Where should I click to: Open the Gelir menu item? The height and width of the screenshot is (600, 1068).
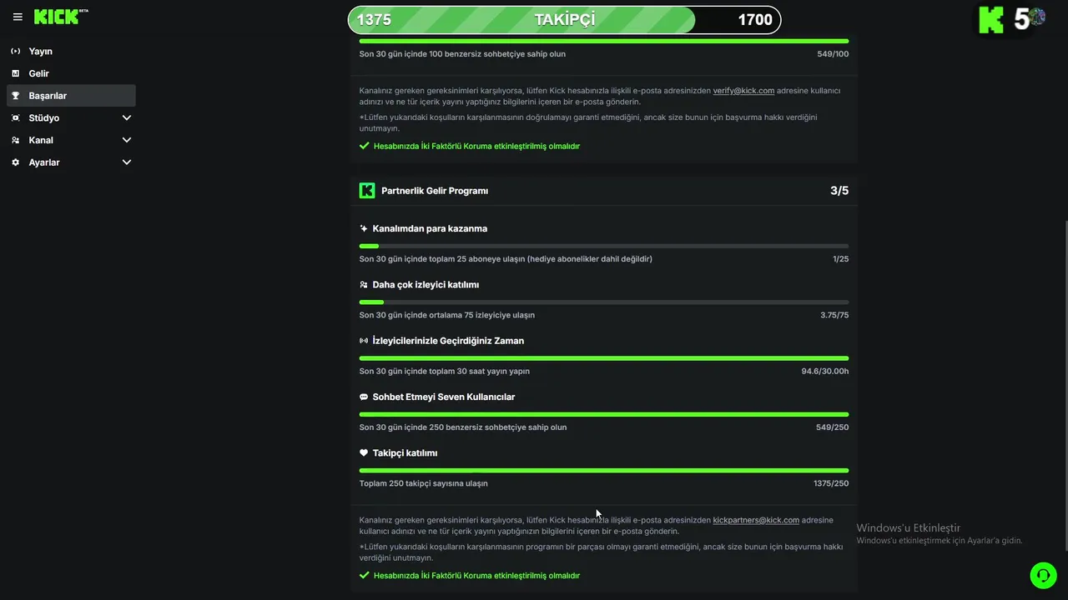pyautogui.click(x=39, y=74)
